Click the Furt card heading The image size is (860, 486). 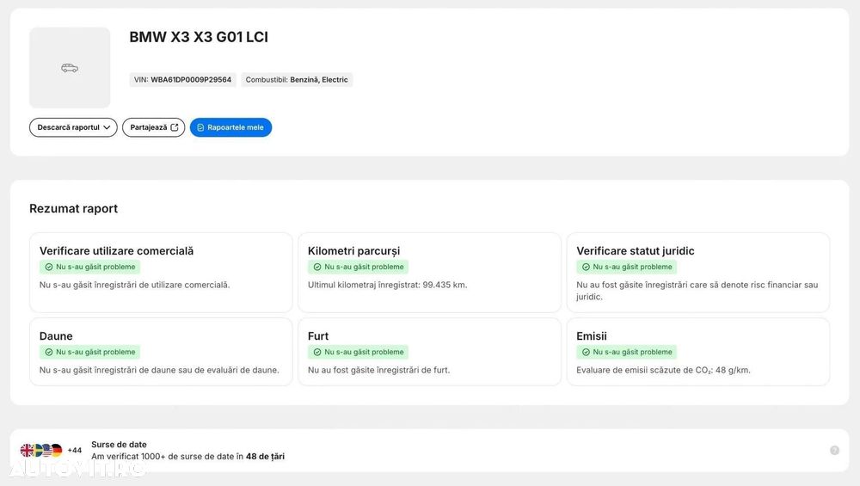(318, 335)
